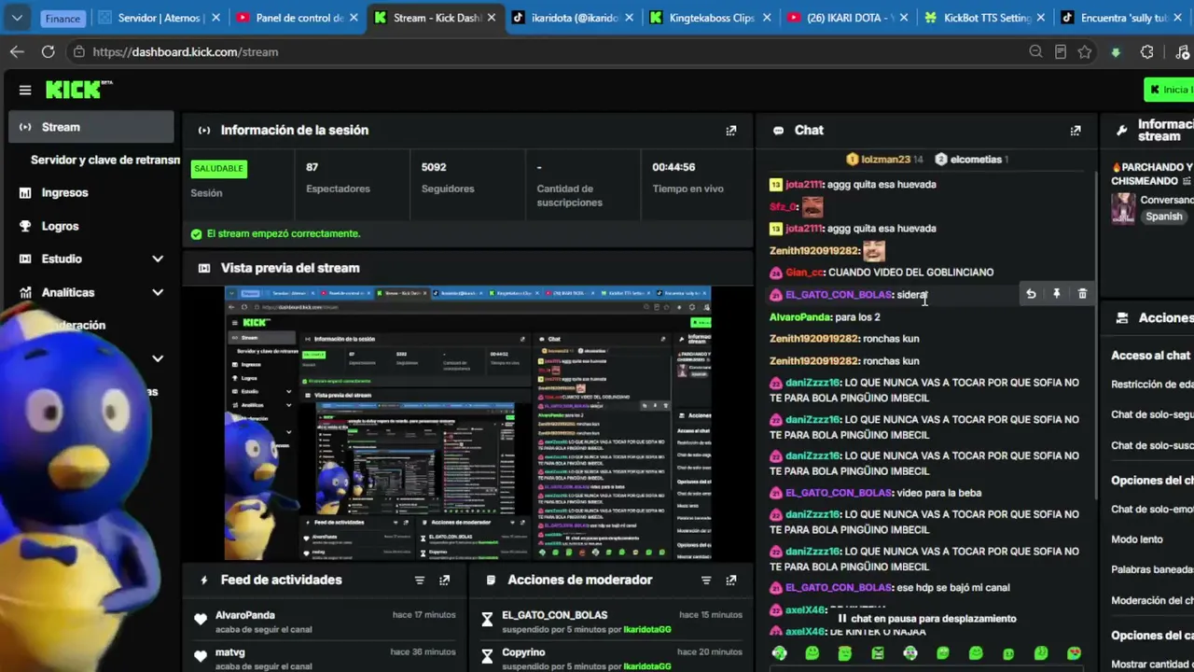Image resolution: width=1194 pixels, height=672 pixels.
Task: Click the 5092 Seguidores count
Action: (x=434, y=167)
